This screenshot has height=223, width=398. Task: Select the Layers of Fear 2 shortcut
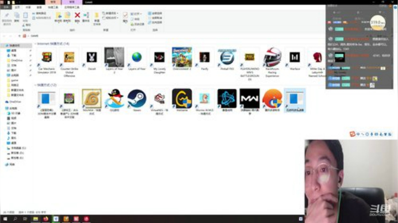[x=114, y=61]
